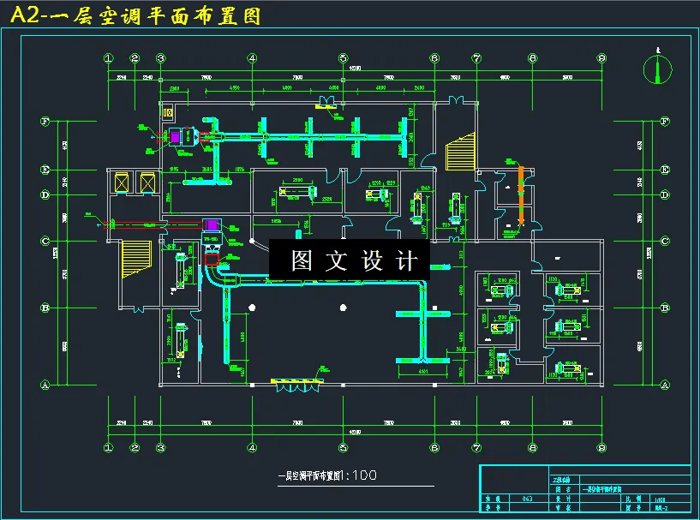Click the staircase symbol on the left wall
The image size is (700, 520).
(135, 257)
